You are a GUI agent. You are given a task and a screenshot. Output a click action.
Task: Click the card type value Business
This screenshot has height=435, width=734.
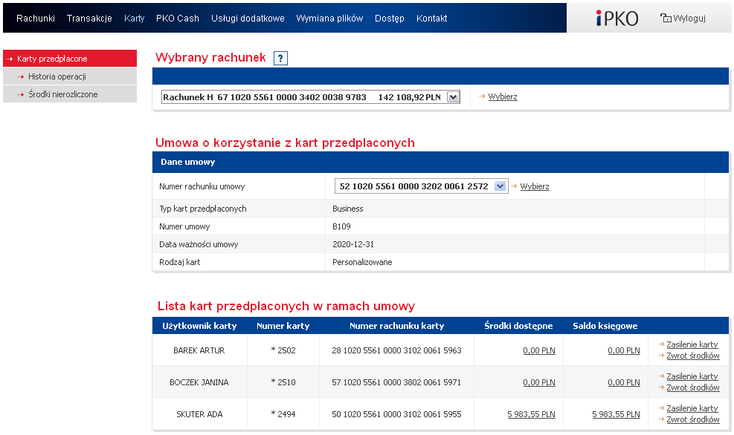348,209
